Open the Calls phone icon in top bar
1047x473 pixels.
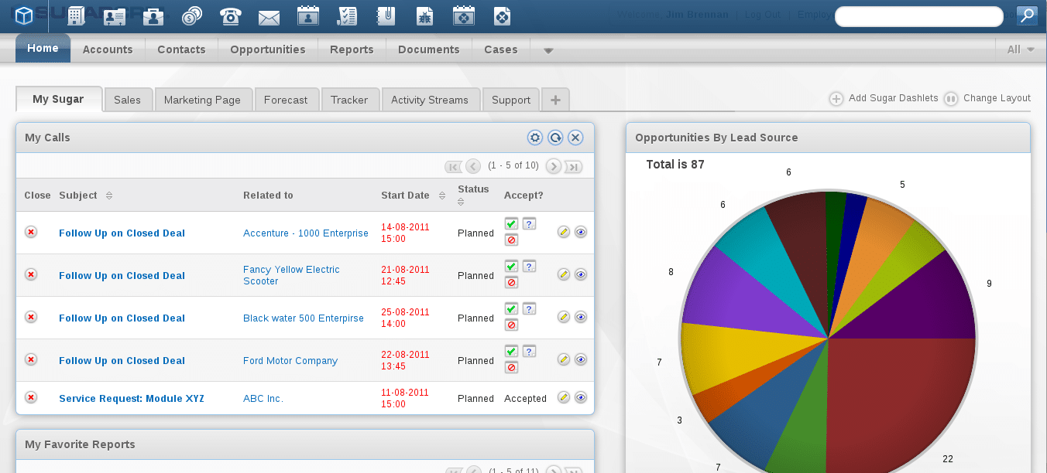pyautogui.click(x=230, y=15)
